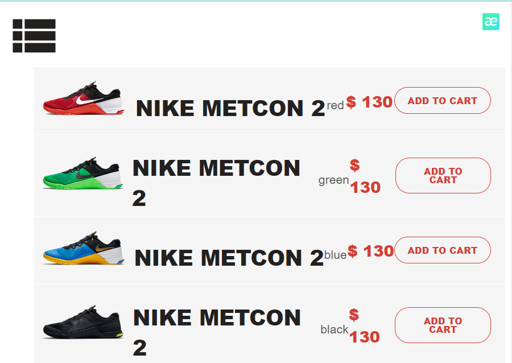Viewport: 512px width, 363px height.
Task: Open the black shoe product image
Action: (x=83, y=323)
